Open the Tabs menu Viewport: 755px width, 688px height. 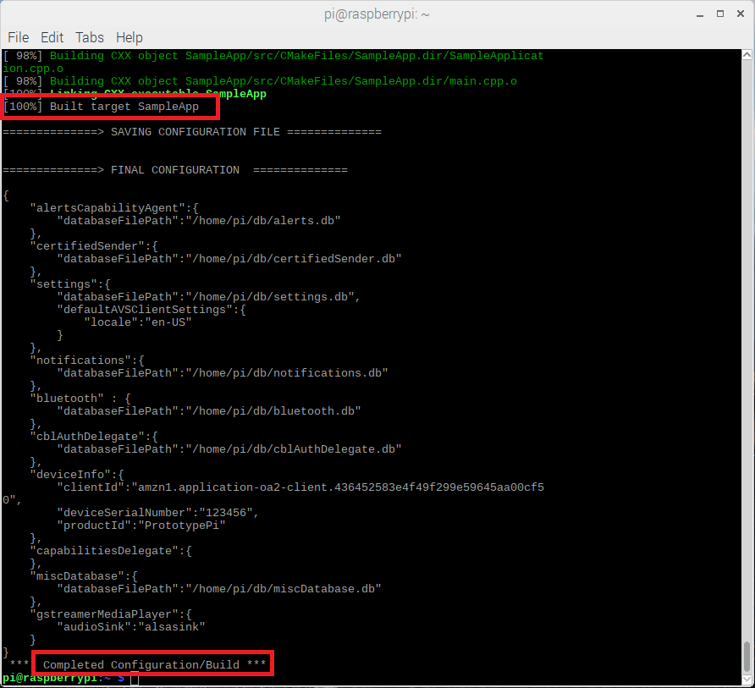(90, 37)
